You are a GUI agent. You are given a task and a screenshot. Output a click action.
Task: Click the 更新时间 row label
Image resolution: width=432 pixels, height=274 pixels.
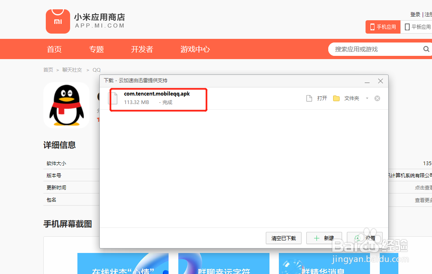pos(56,188)
